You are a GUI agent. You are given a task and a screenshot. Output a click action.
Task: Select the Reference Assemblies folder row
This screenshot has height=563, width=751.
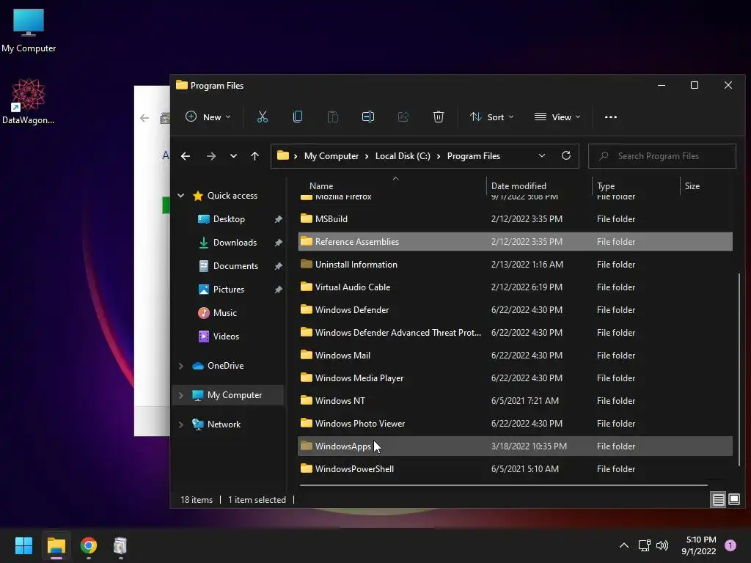[515, 242]
